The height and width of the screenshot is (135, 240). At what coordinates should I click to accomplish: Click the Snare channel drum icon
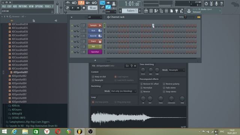tap(100, 41)
